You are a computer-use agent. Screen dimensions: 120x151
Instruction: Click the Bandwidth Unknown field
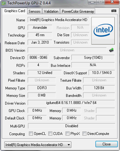click(99, 95)
